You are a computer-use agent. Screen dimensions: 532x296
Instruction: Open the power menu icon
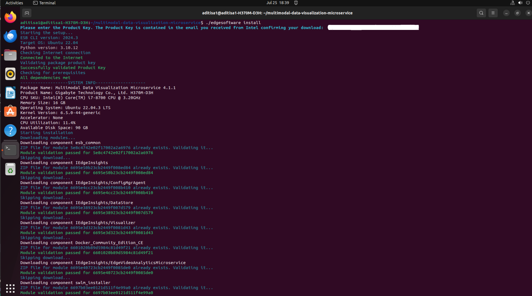tap(528, 3)
